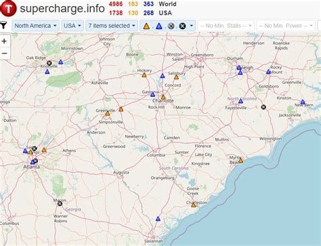Select orange triangle marker at Myrtle Beach

pos(240,161)
